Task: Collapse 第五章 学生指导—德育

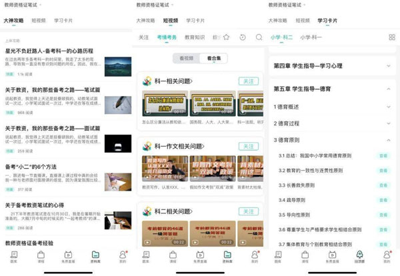Action: pos(333,89)
